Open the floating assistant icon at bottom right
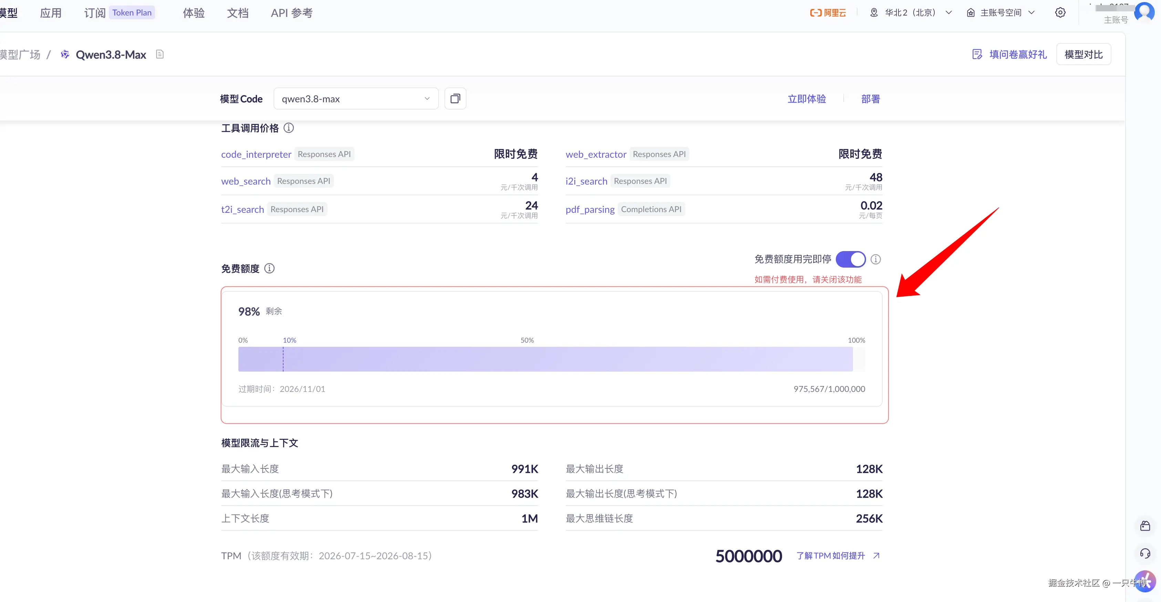Screen dimensions: 1161x602 click(x=1145, y=581)
